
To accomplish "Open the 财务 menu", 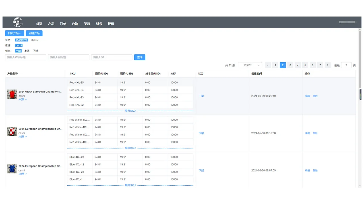I will tap(99, 24).
